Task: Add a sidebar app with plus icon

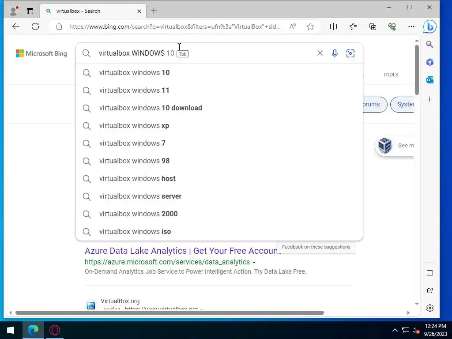Action: tap(429, 99)
